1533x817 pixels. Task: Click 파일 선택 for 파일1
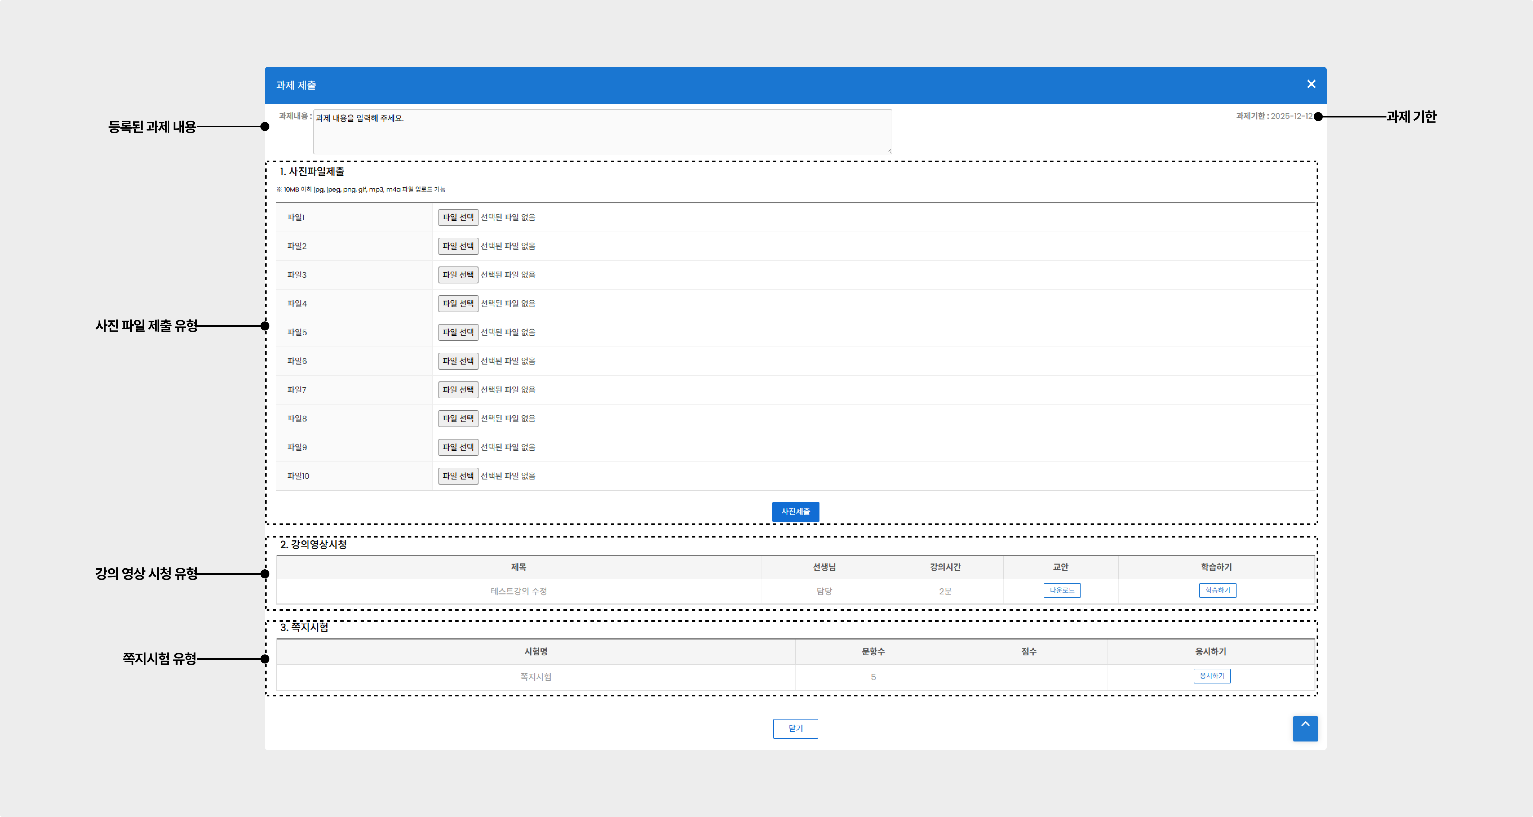point(458,217)
